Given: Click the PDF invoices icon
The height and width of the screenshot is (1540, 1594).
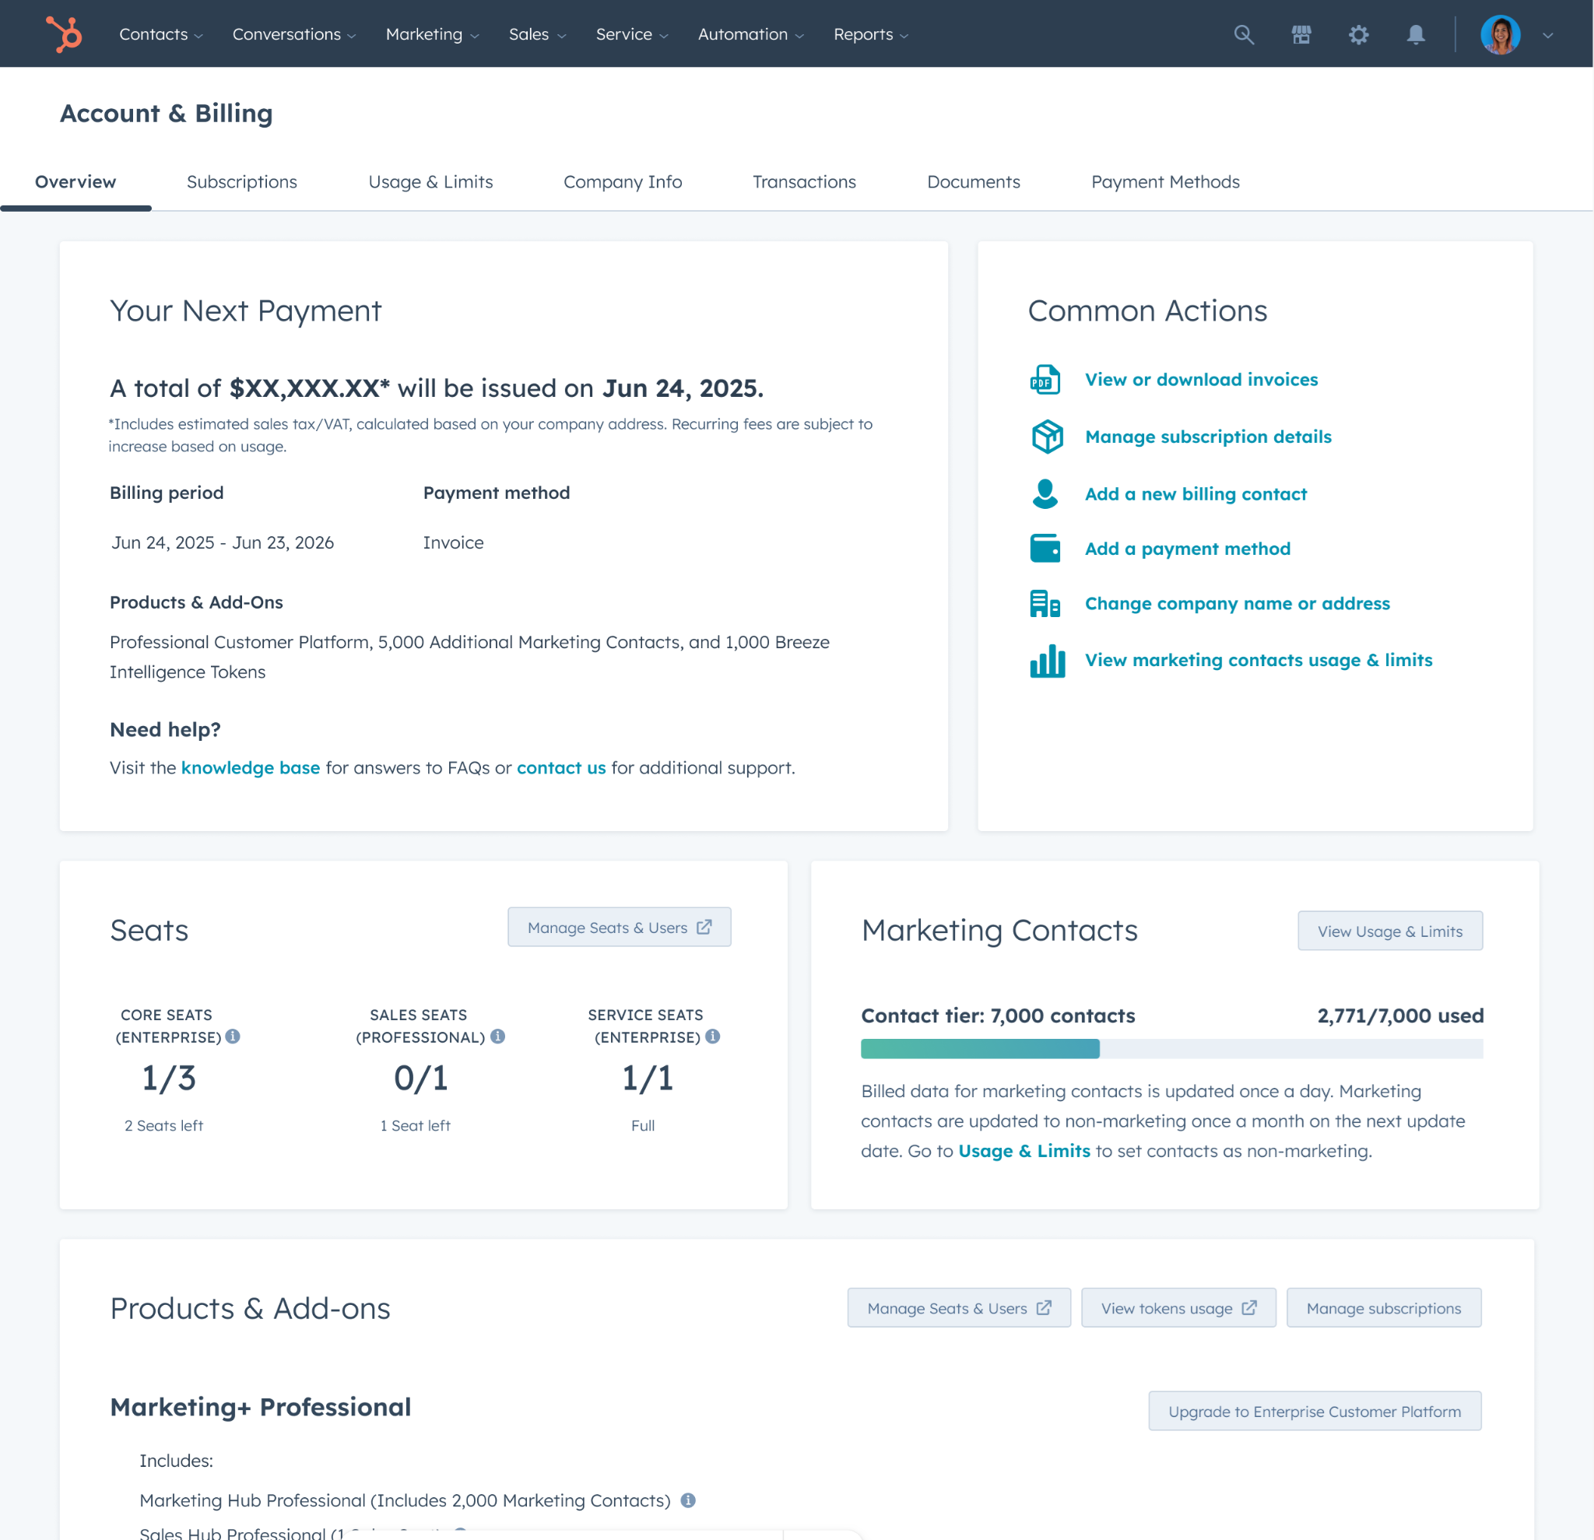Looking at the screenshot, I should tap(1045, 380).
